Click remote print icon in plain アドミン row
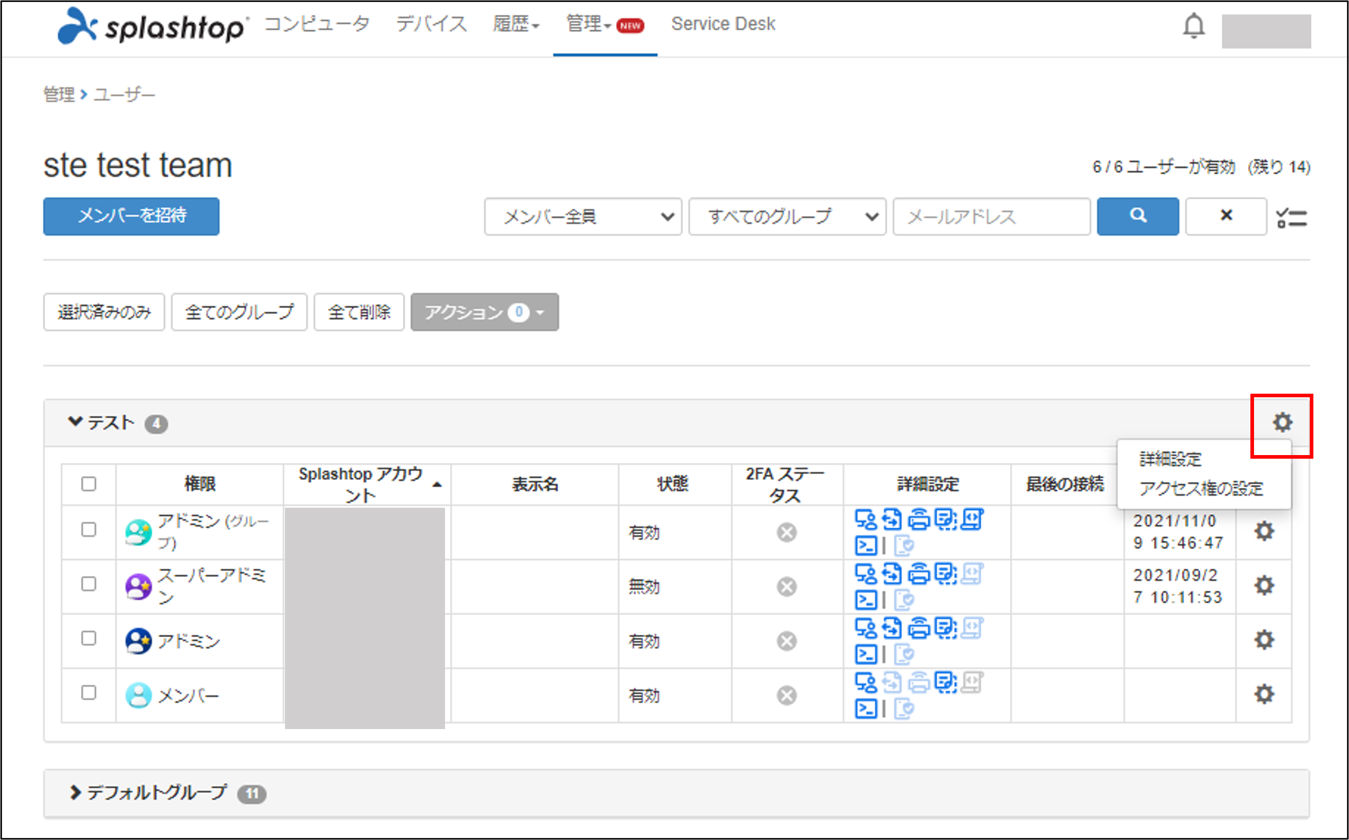The width and height of the screenshot is (1349, 840). 919,628
